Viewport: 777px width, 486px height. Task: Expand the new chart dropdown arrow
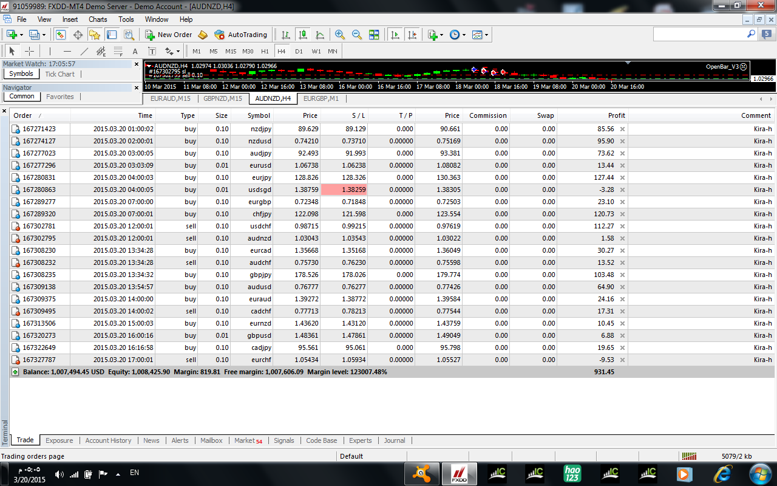[x=22, y=35]
